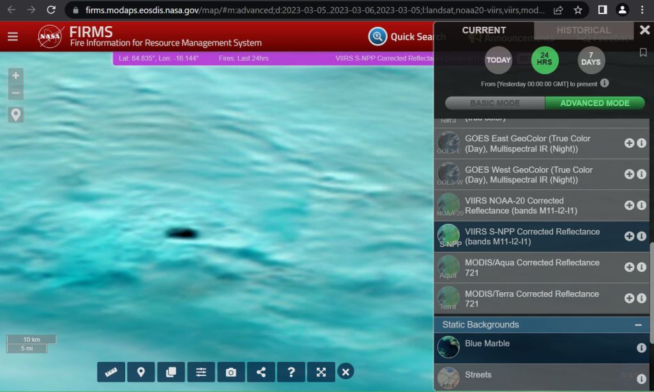Capture a map screenshot with camera icon
The width and height of the screenshot is (654, 392).
tap(231, 372)
